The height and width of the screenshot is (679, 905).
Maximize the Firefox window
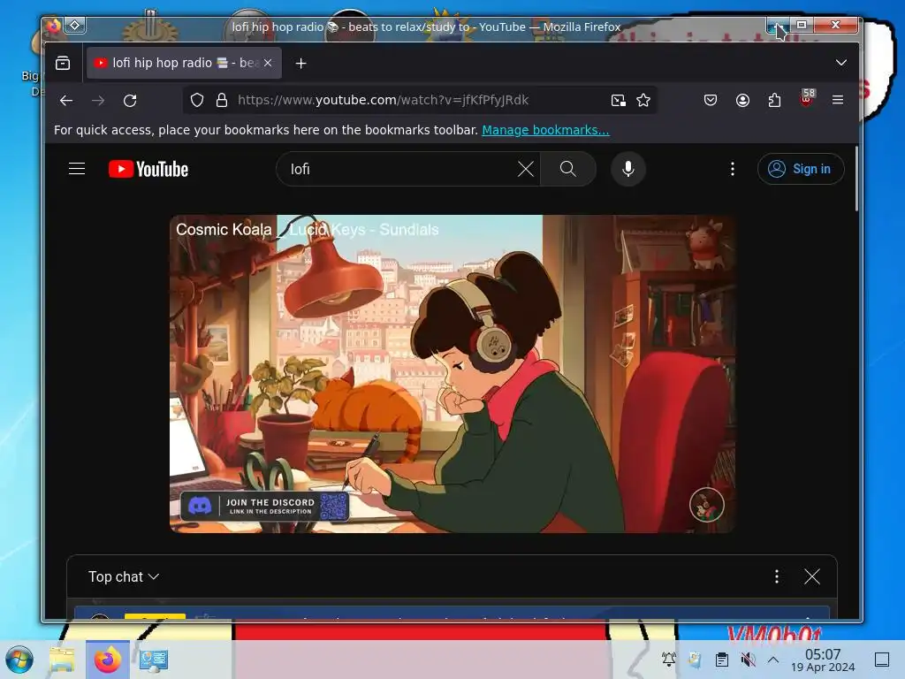point(802,25)
